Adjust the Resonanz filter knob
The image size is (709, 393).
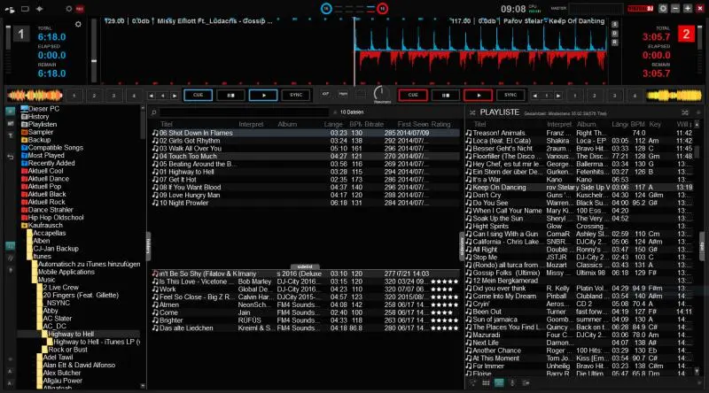pos(381,92)
